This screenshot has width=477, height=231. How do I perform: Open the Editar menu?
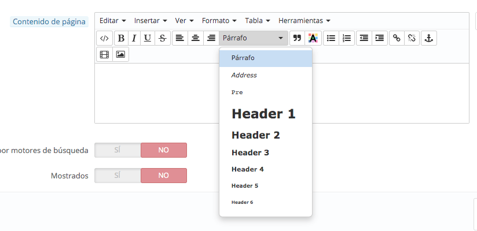pyautogui.click(x=112, y=21)
